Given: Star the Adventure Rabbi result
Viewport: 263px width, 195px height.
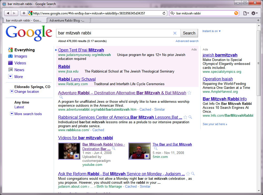Looking at the screenshot, I should click(x=189, y=93).
